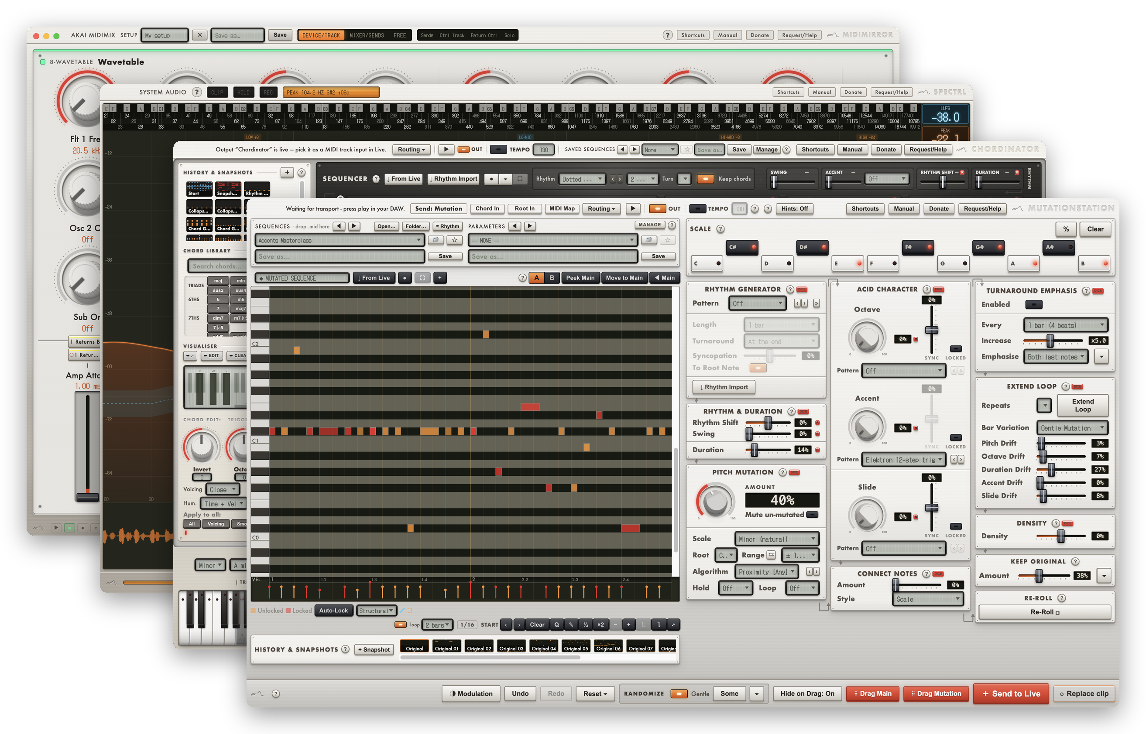
Task: Click the Q quantize button under piano roll
Action: coord(556,625)
